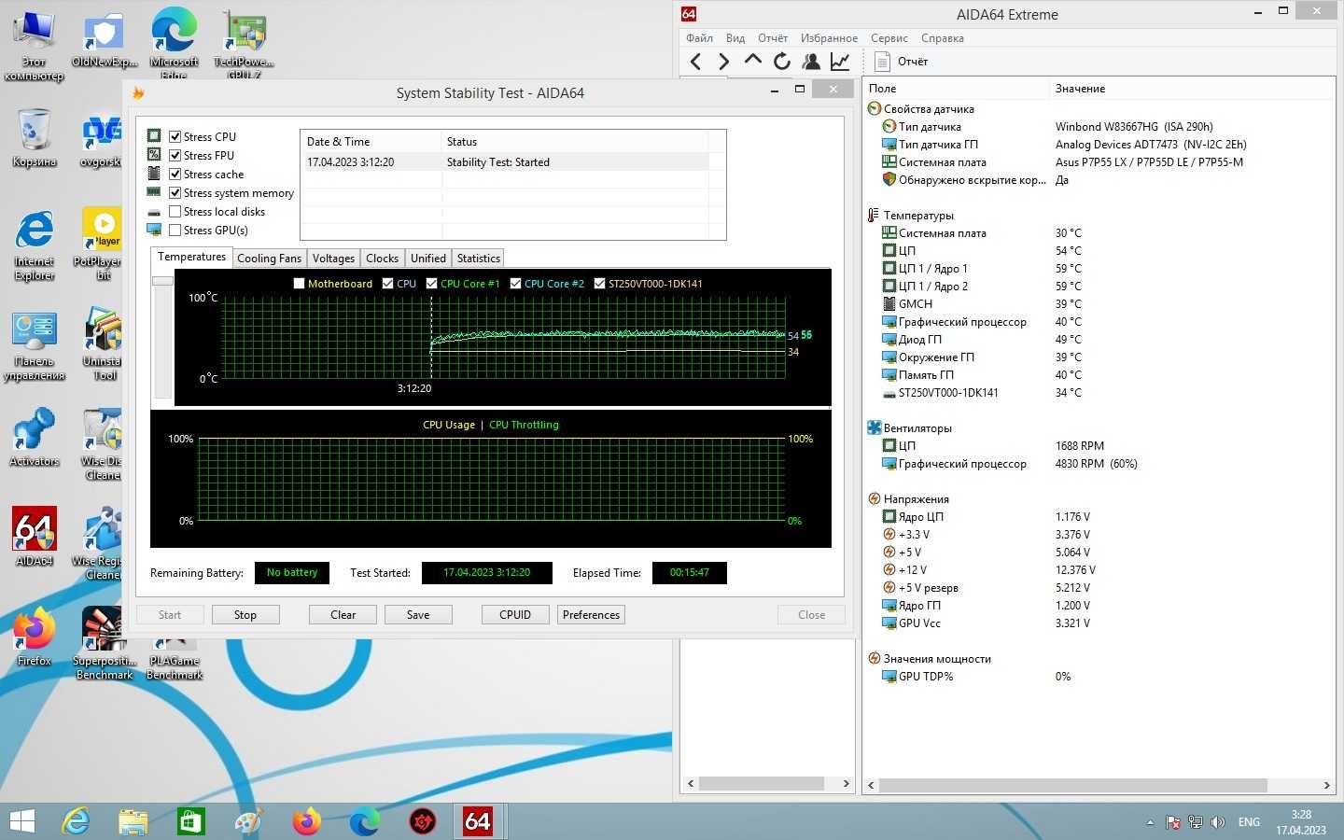
Task: Toggle CPU Core #1 graph checkbox
Action: pyautogui.click(x=431, y=284)
